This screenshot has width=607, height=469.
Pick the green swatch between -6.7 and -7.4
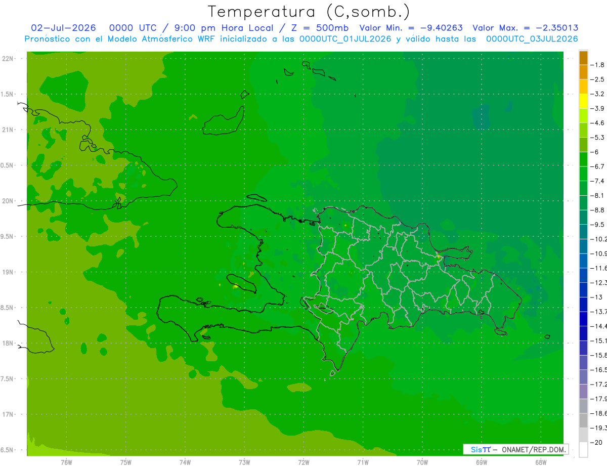tap(583, 174)
